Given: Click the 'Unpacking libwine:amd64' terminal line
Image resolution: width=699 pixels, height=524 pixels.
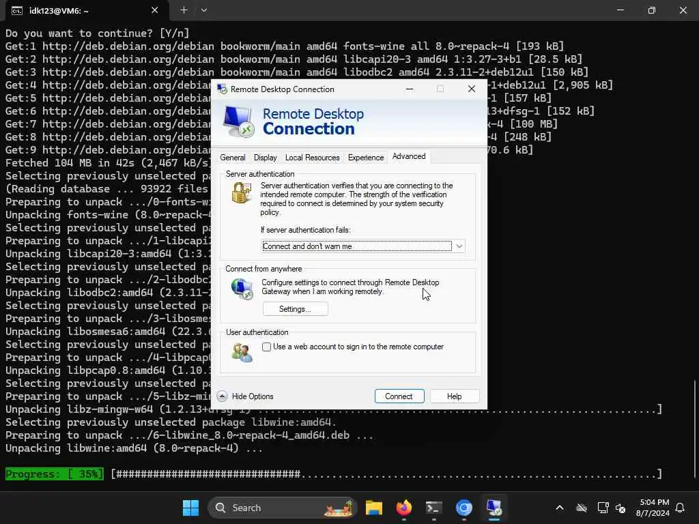Looking at the screenshot, I should (134, 448).
